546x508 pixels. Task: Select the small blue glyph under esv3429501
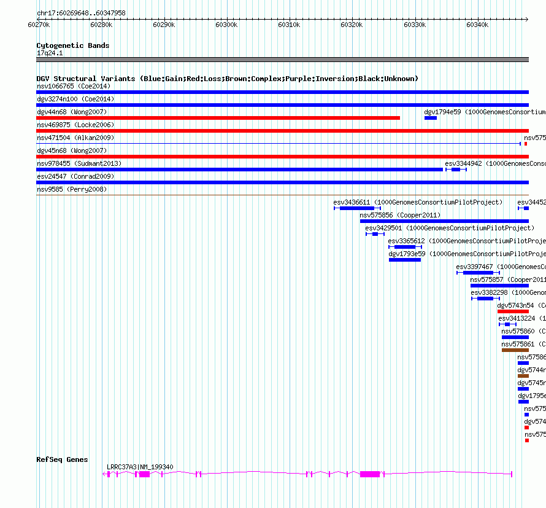[375, 234]
